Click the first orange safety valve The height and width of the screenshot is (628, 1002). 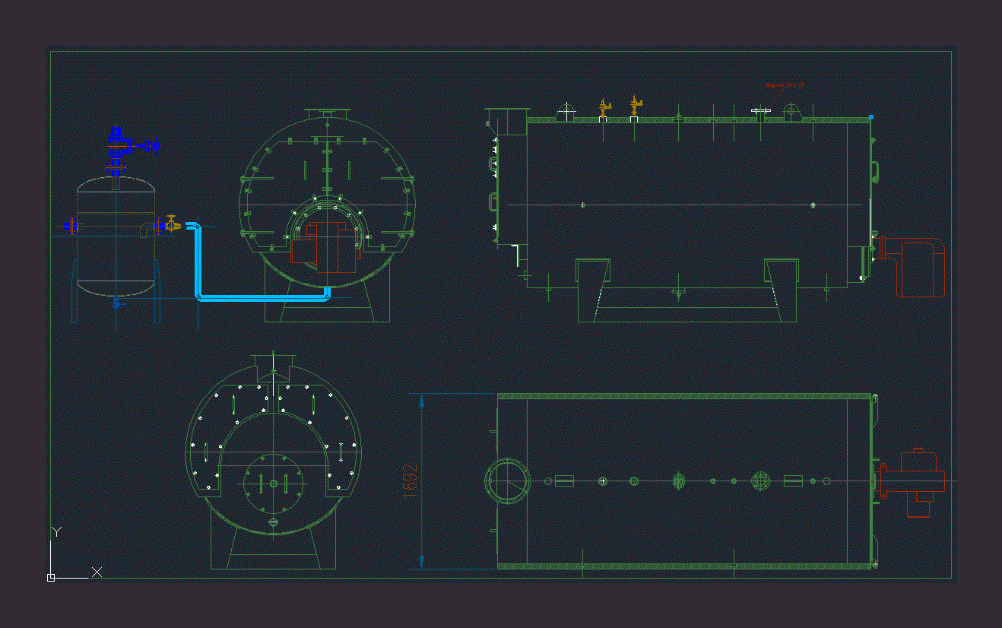pyautogui.click(x=604, y=107)
